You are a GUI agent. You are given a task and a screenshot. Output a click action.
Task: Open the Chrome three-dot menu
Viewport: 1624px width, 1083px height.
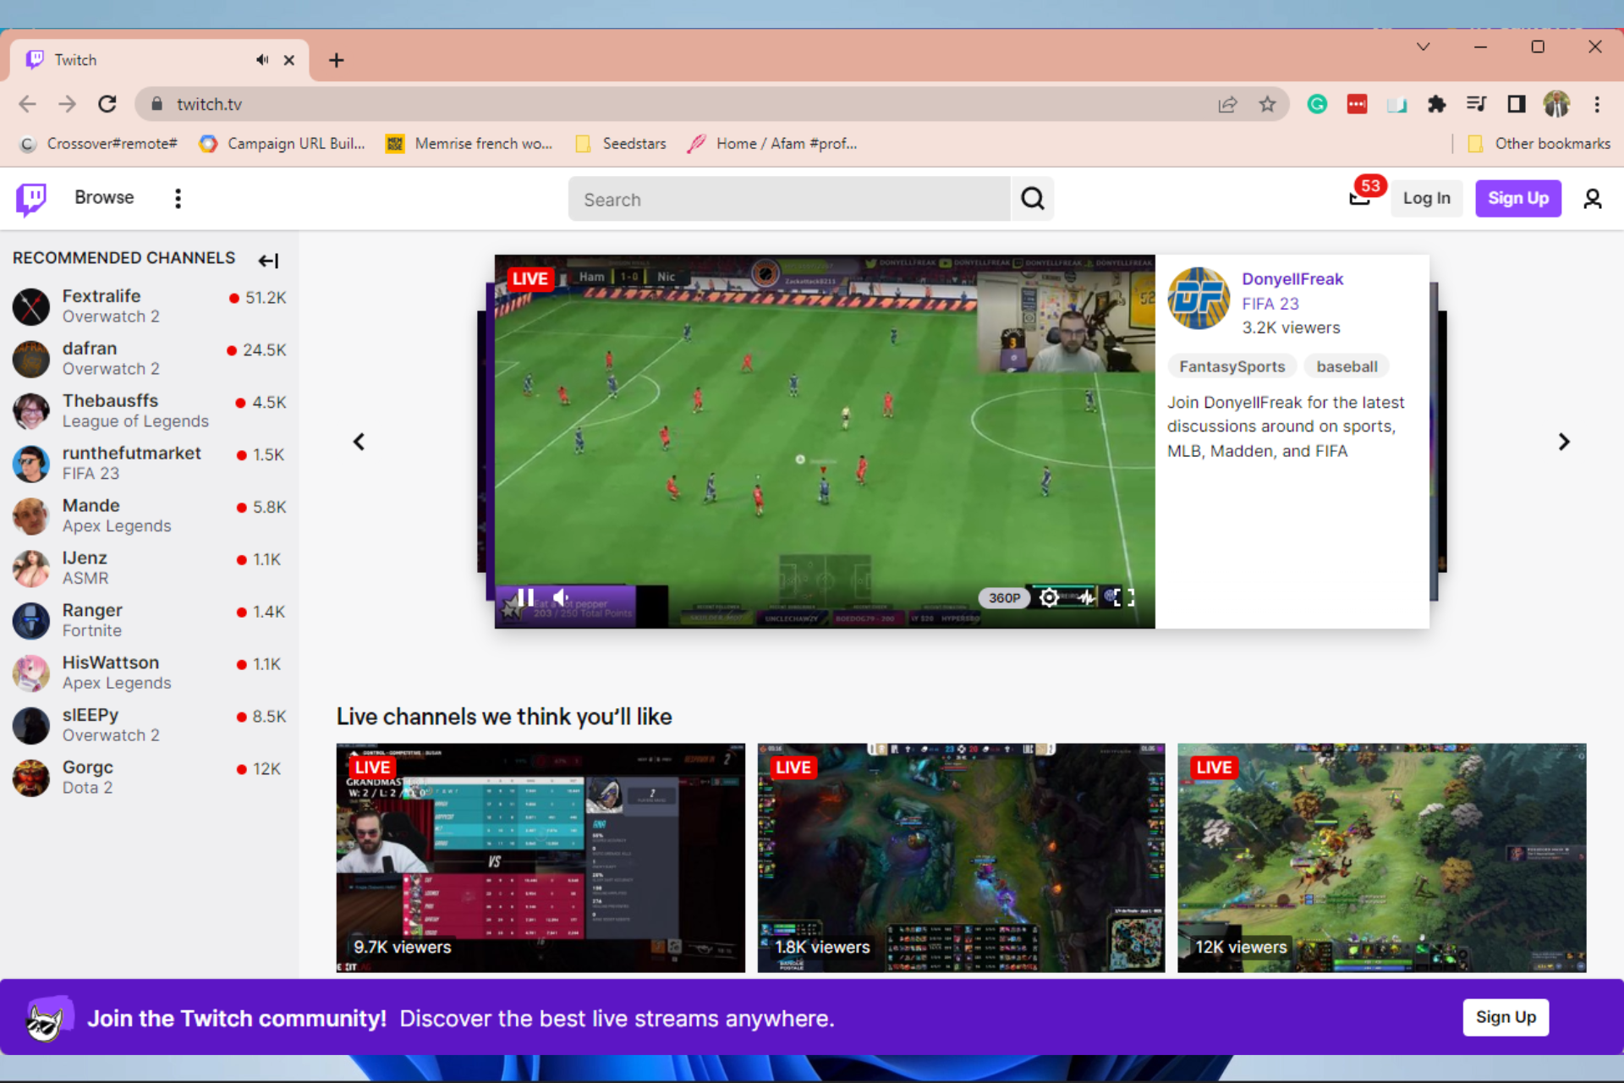point(1597,104)
